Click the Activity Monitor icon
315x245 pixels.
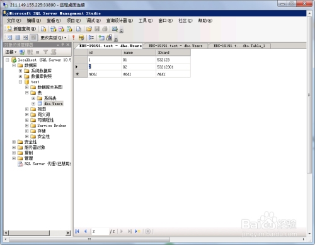click(115, 29)
